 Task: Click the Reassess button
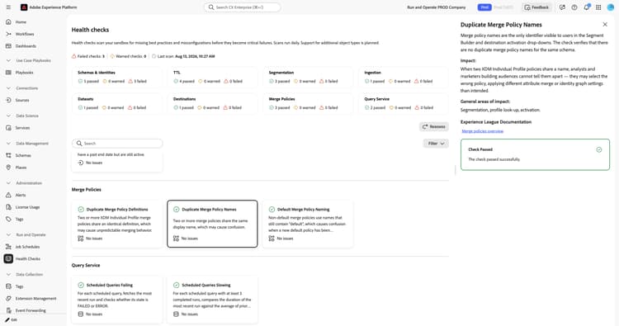click(434, 127)
